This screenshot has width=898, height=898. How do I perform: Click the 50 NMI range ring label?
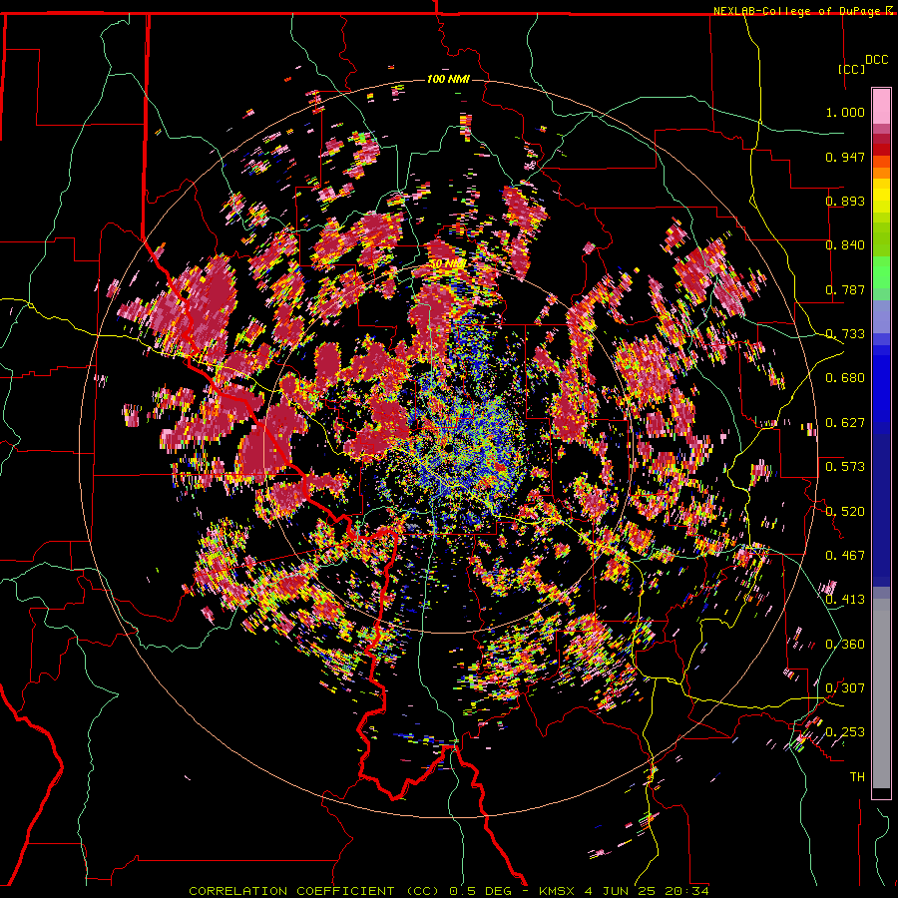[448, 264]
